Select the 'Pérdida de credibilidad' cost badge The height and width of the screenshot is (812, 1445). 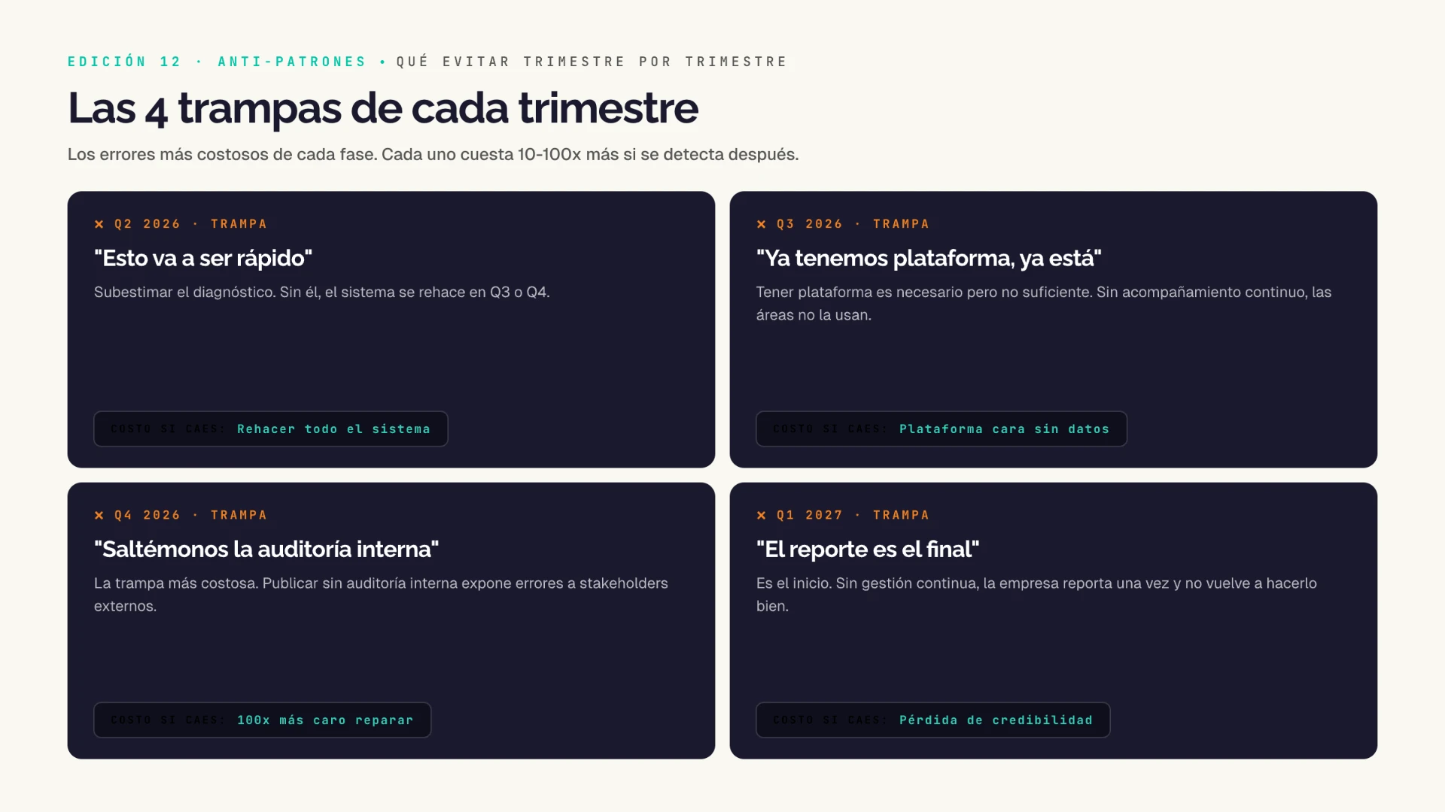933,720
